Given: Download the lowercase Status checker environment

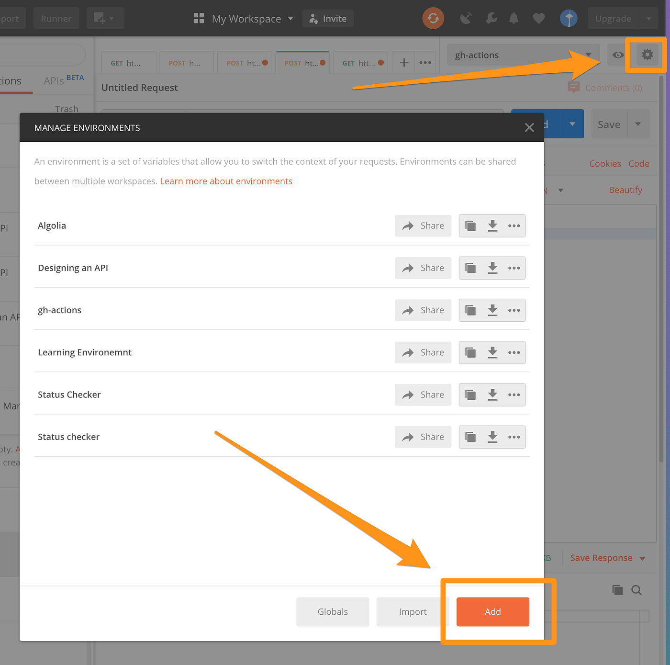Looking at the screenshot, I should pyautogui.click(x=492, y=437).
